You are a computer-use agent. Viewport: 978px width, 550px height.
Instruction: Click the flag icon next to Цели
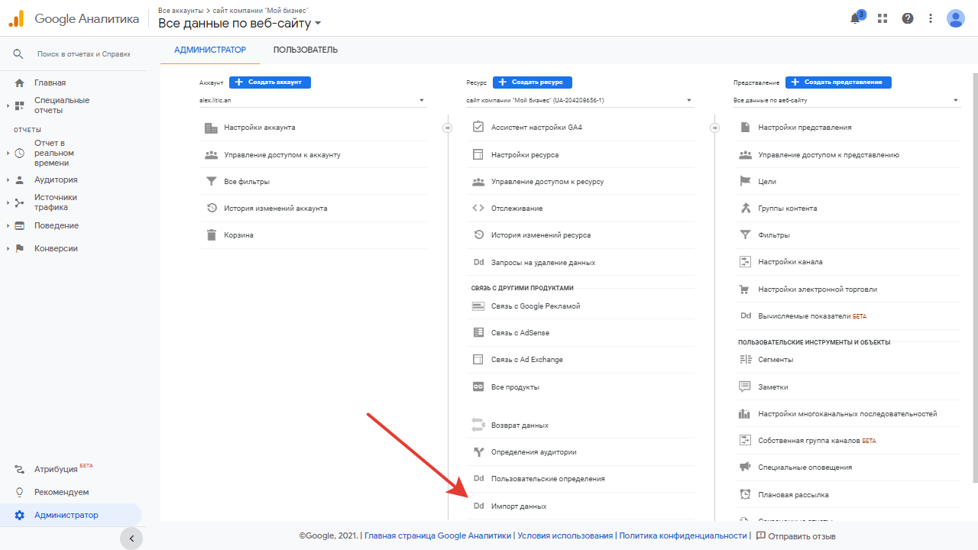(x=745, y=181)
